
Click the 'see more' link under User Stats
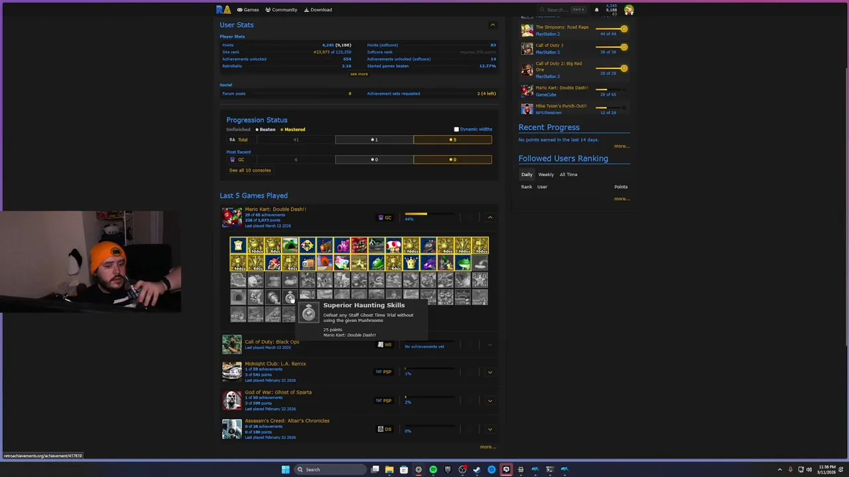[359, 74]
